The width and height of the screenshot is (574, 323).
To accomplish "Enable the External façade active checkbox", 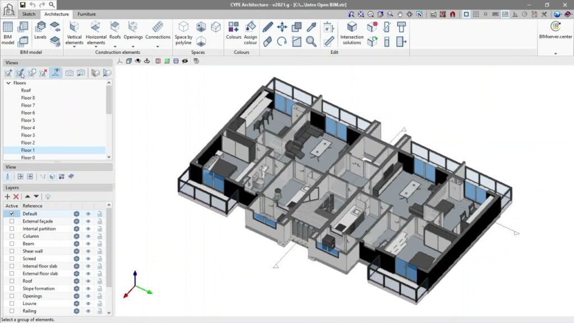I will click(12, 221).
